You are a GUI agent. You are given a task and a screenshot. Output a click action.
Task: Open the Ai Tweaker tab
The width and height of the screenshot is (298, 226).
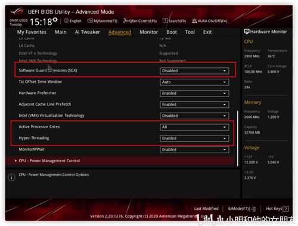tap(88, 32)
